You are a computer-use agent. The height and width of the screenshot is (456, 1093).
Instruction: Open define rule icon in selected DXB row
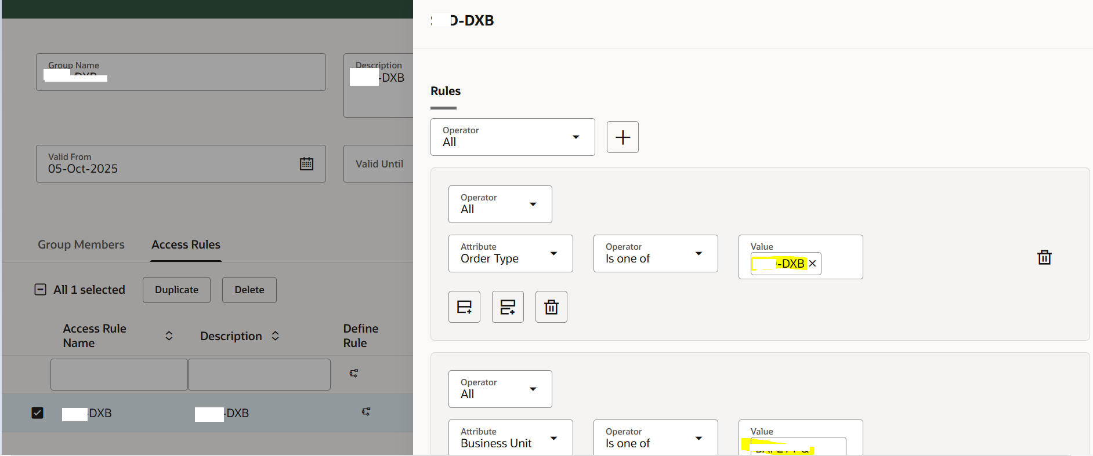click(x=366, y=412)
